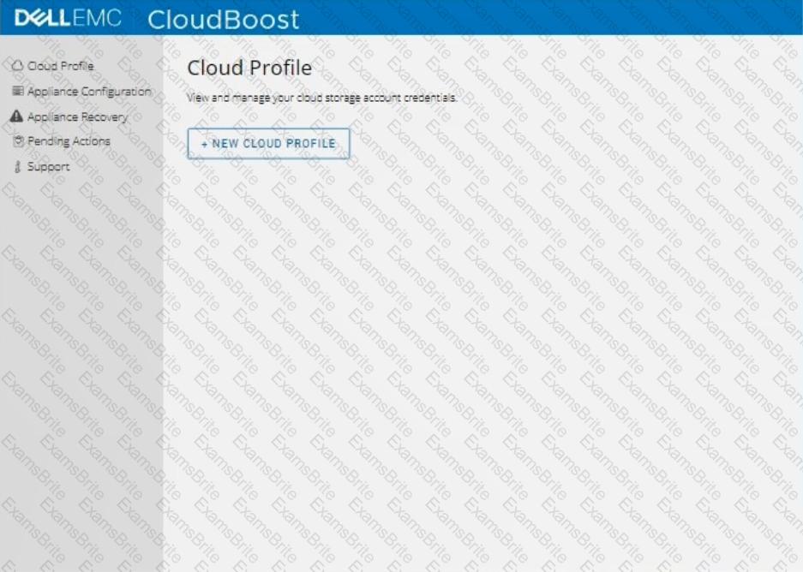Click the cloud storage credentials description text

pos(321,98)
